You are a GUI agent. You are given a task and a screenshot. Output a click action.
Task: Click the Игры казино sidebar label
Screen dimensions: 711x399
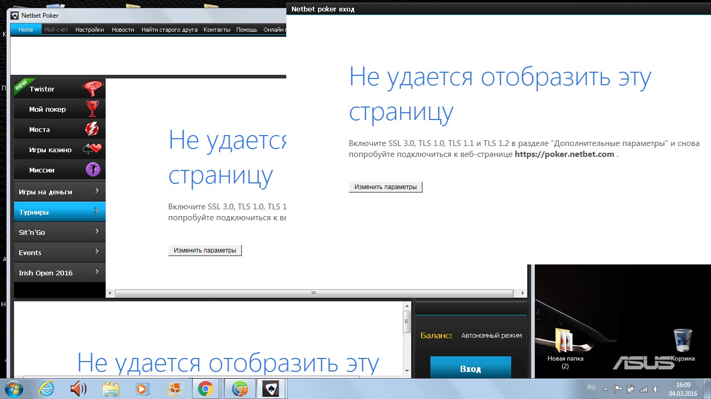point(50,150)
